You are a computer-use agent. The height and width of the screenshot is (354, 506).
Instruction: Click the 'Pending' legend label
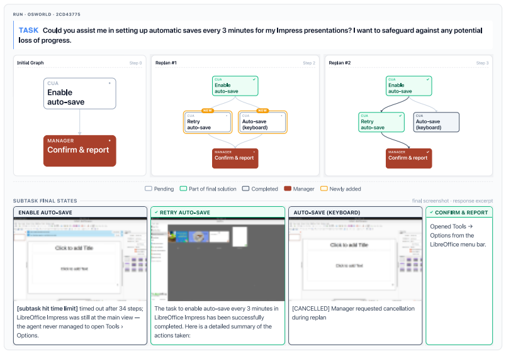coord(164,189)
